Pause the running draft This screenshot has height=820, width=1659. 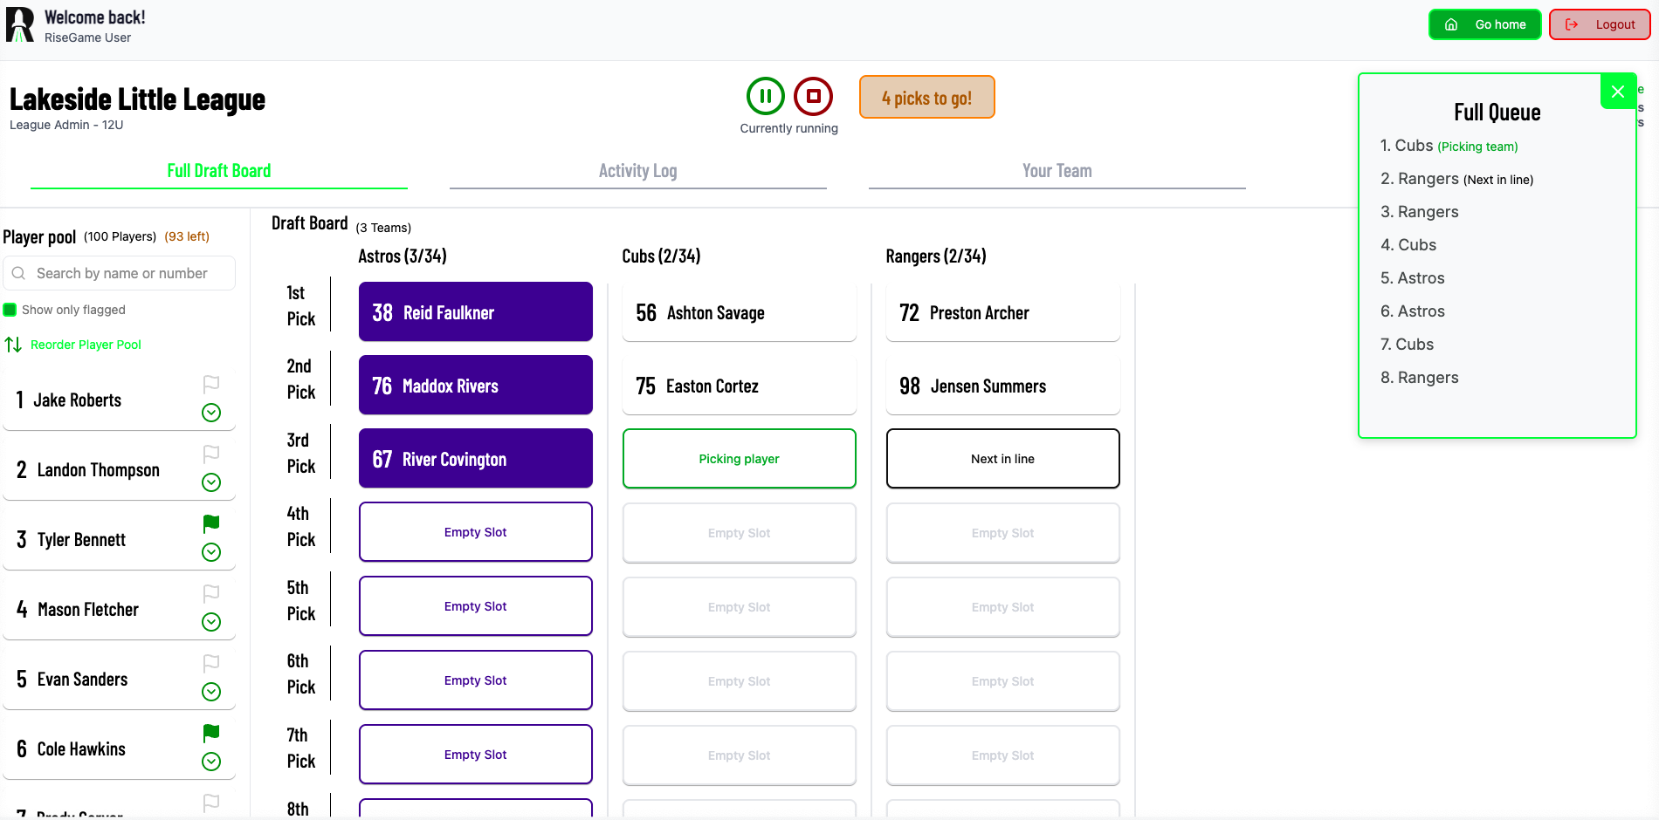766,96
